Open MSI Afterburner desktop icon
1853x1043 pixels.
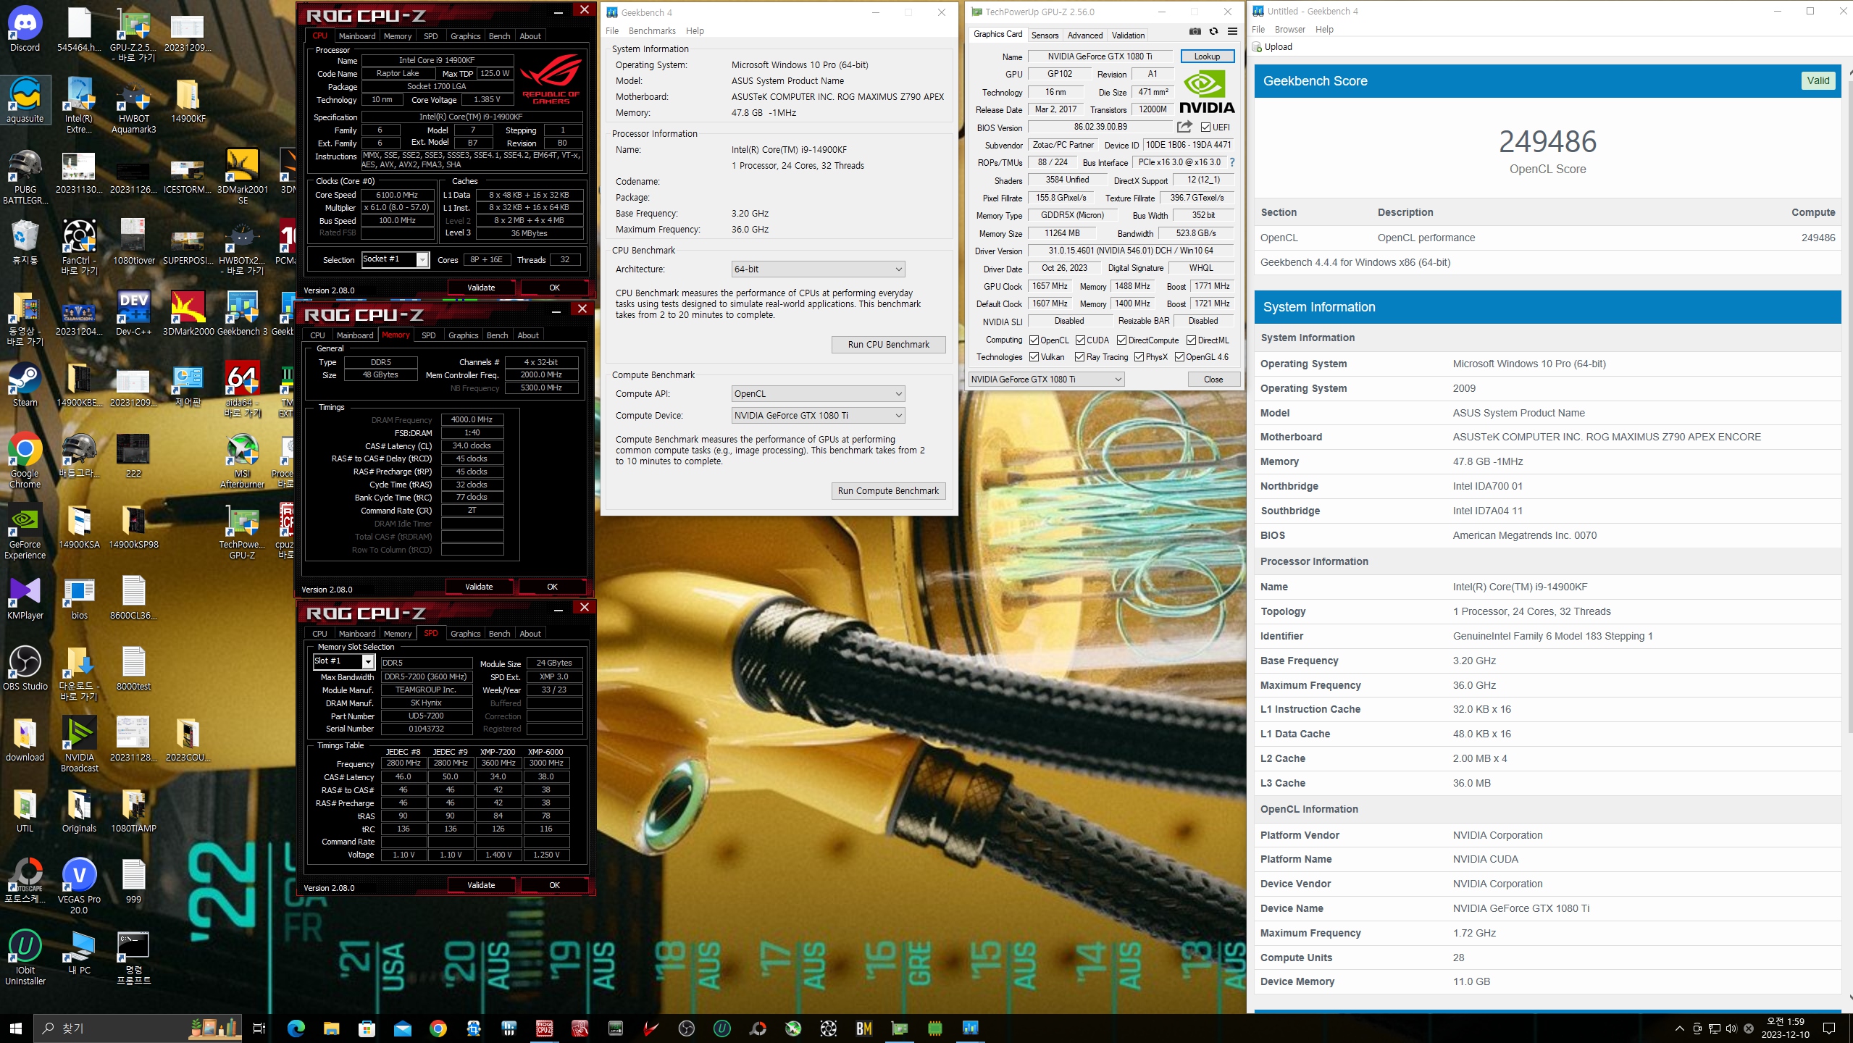coord(243,461)
